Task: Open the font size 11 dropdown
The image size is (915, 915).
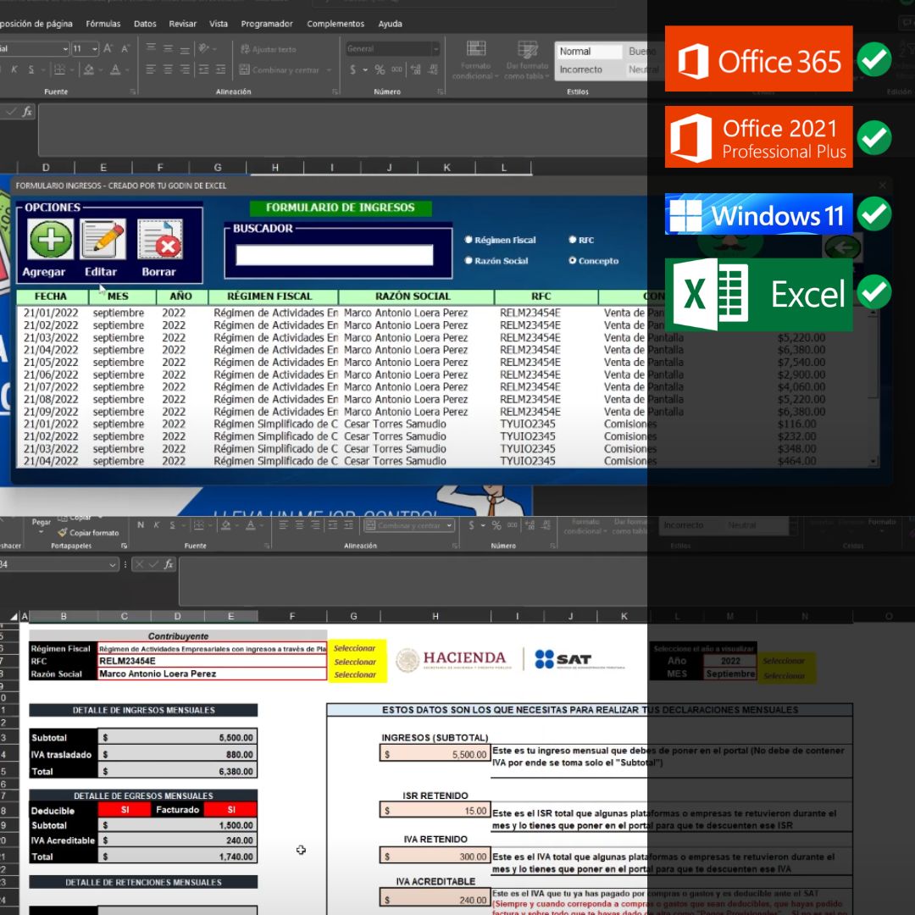Action: tap(95, 49)
